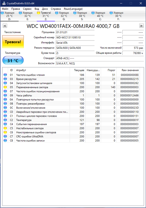146x208 pixels.
Task: Go to next disk with right arrow
Action: click(x=142, y=26)
